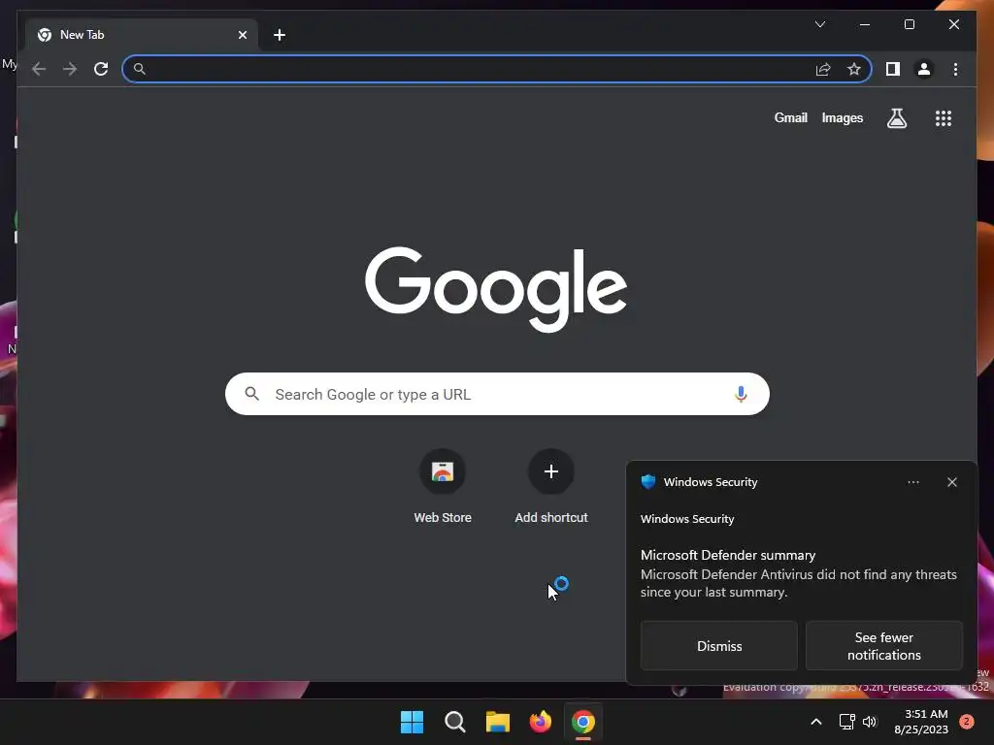Open File Explorer from taskbar

(x=498, y=722)
